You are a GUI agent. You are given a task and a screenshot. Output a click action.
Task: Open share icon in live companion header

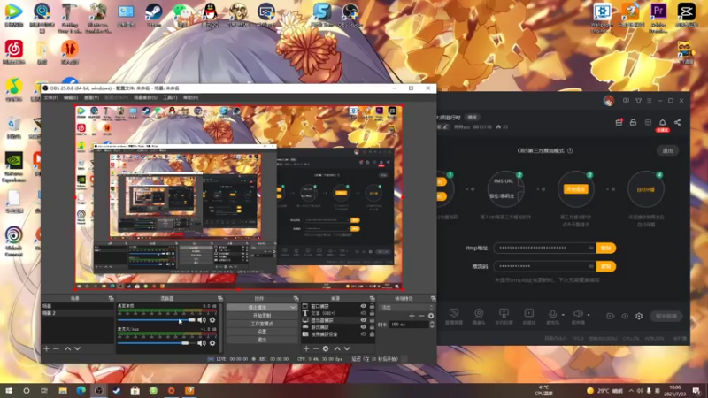[677, 122]
